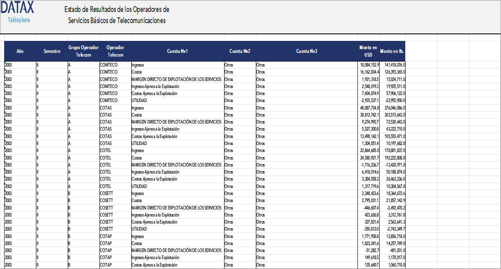Click the negative value -2,743,349.7
501x269 pixels.
tap(392, 229)
